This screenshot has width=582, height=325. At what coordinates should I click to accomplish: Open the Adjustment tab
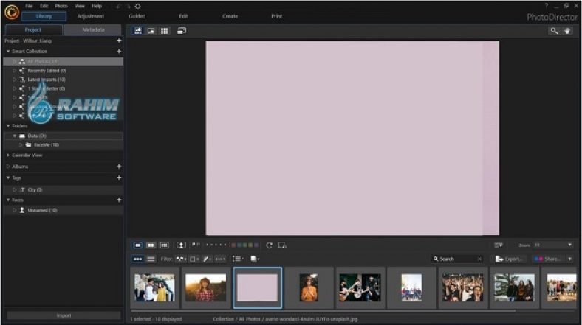pos(91,16)
